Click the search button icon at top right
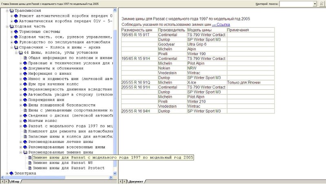This screenshot has width=326, height=184. point(322,4)
